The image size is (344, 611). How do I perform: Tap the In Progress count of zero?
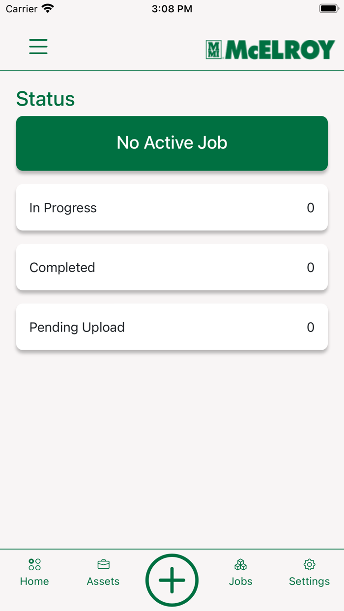click(x=310, y=208)
